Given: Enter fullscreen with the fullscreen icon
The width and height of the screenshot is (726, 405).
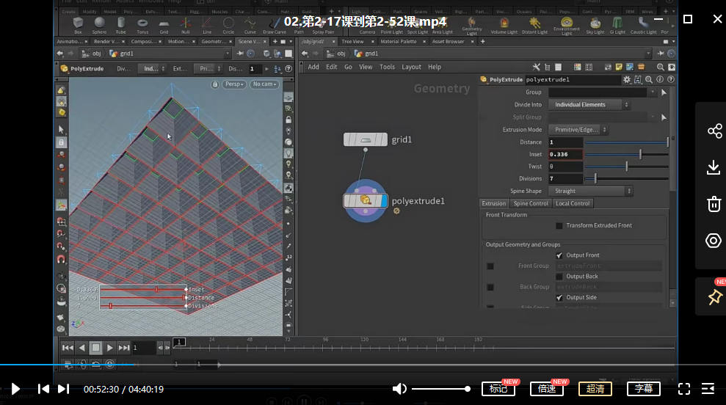Looking at the screenshot, I should [683, 389].
